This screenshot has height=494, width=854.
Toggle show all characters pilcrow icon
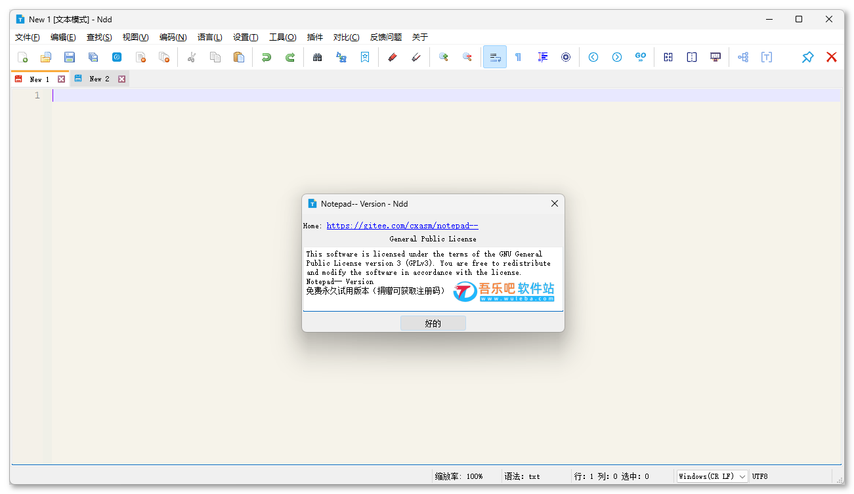[x=519, y=57]
